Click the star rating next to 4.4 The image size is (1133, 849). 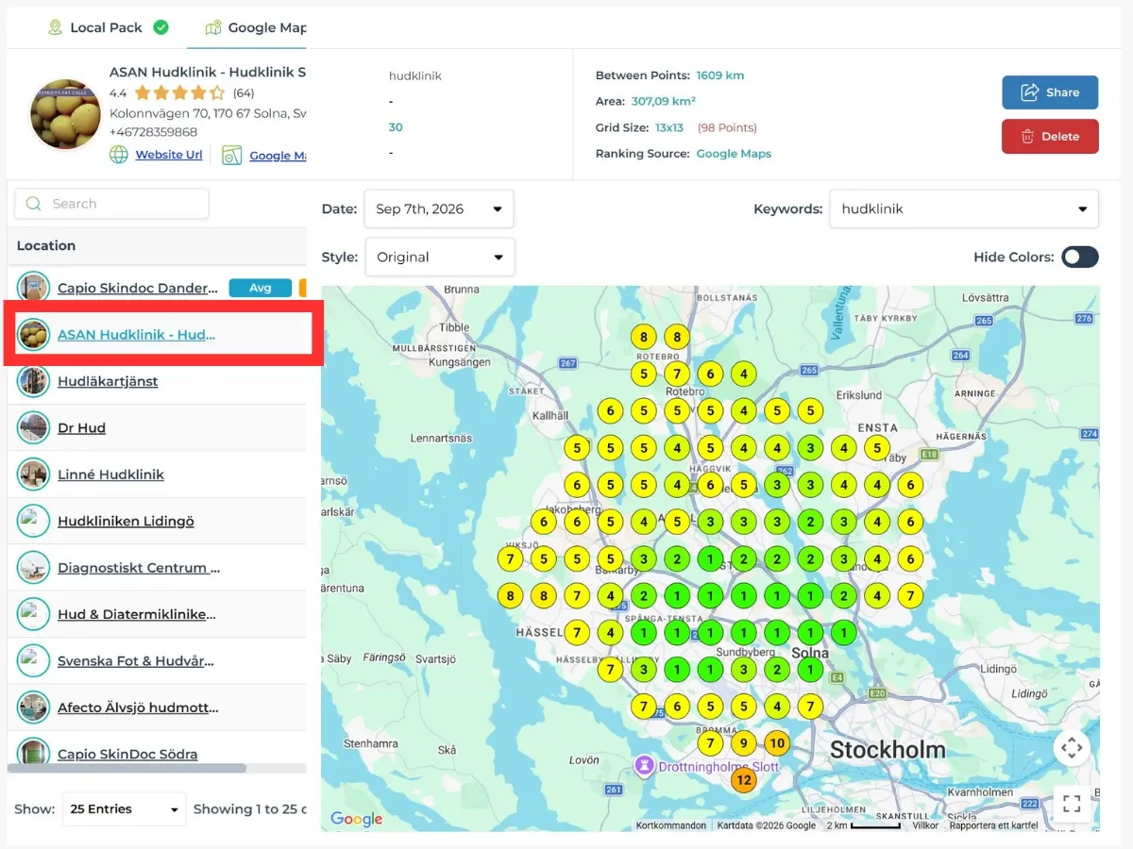(180, 92)
